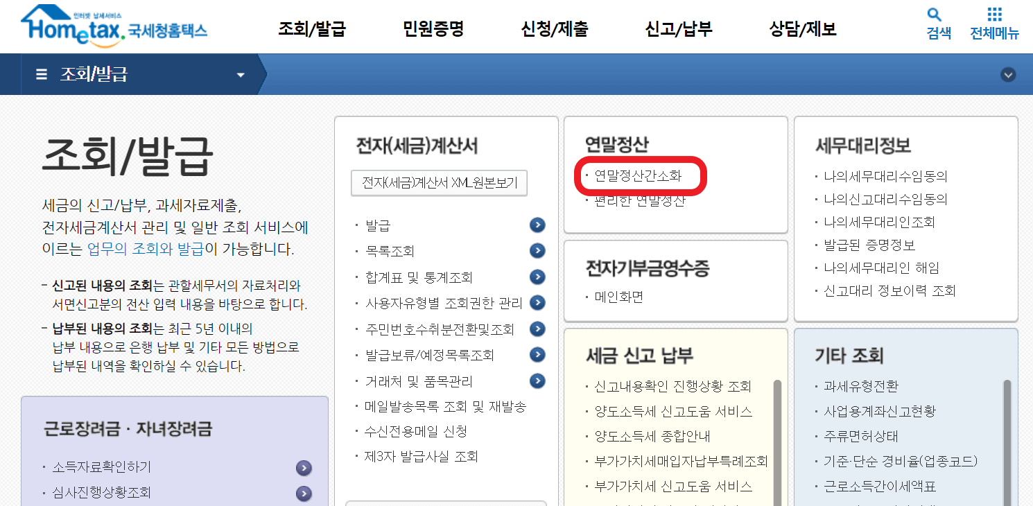Viewport: 1033px width, 506px height.
Task: Click arrow icon next to 주민번호수취분전환및조회
Action: (x=537, y=329)
